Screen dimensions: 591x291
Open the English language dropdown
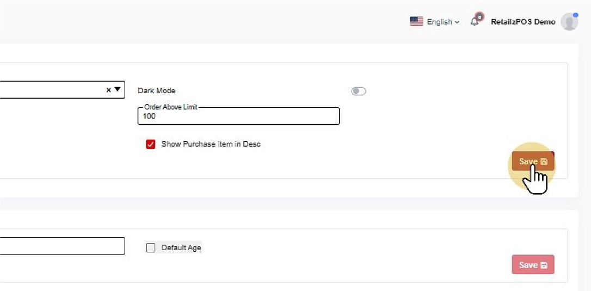click(x=442, y=22)
